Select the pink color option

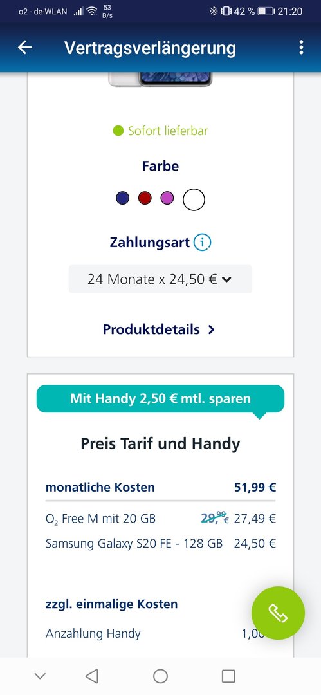tap(167, 198)
